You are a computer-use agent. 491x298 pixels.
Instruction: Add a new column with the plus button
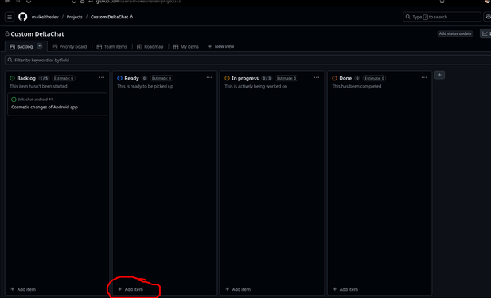pyautogui.click(x=439, y=75)
